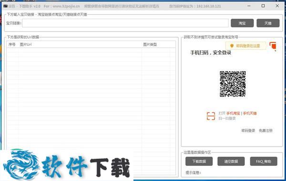Image resolution: width=286 pixels, height=181 pixels.
Task: Click the 淘宝 parse button
Action: point(242,23)
